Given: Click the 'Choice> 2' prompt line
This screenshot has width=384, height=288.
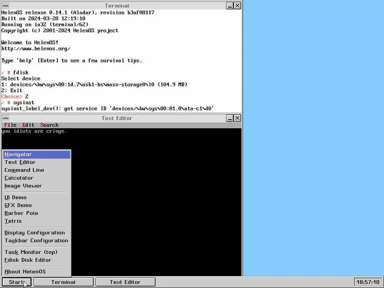Looking at the screenshot, I should (x=15, y=96).
